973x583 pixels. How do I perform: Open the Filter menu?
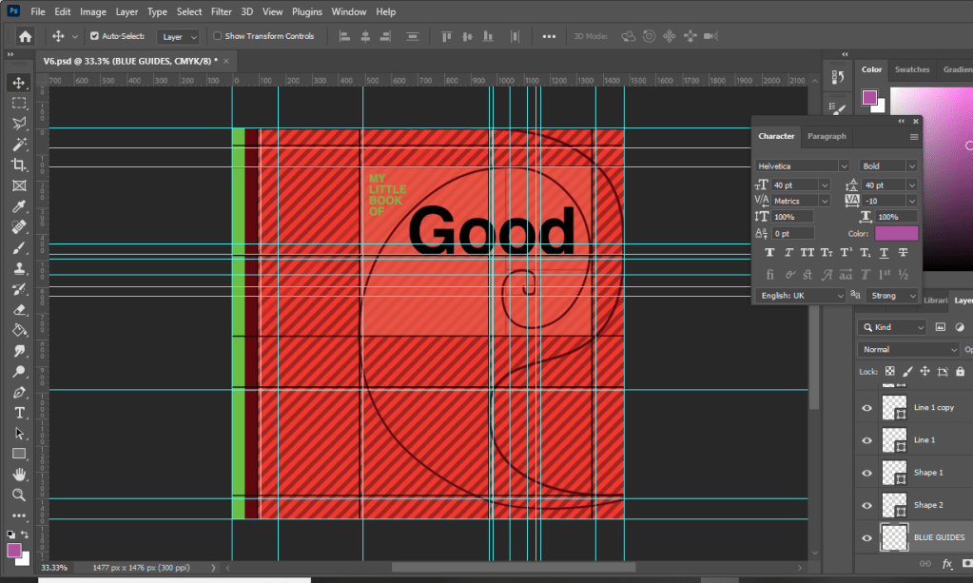pos(221,11)
